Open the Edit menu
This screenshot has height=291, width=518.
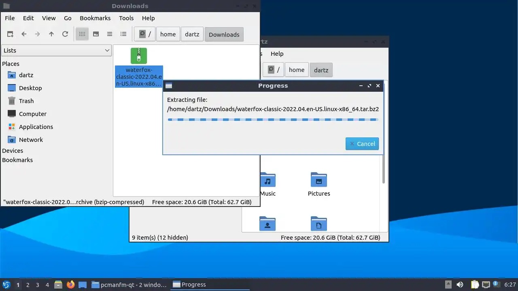point(28,18)
